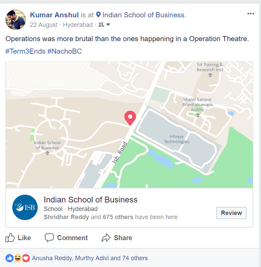
Task: Click the Hyderabad location link under the name
Action: [78, 25]
